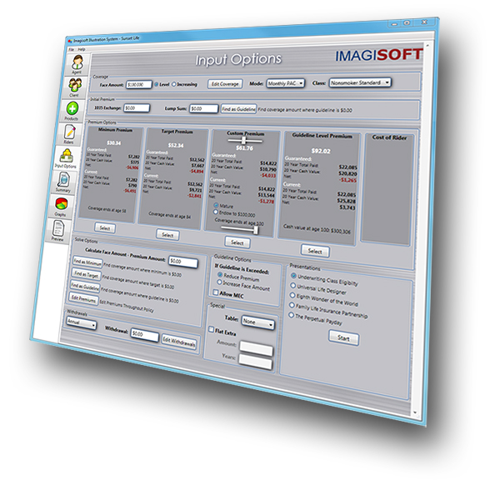500x480 pixels.
Task: Tick the Allow MEC checkbox
Action: tap(216, 292)
